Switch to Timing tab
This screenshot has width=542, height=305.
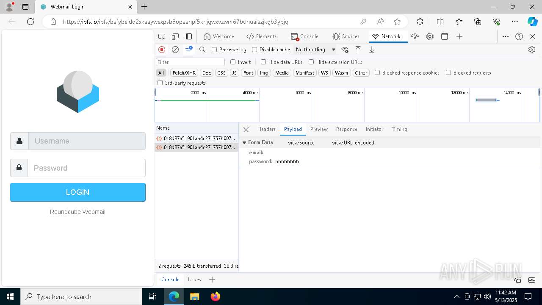399,129
